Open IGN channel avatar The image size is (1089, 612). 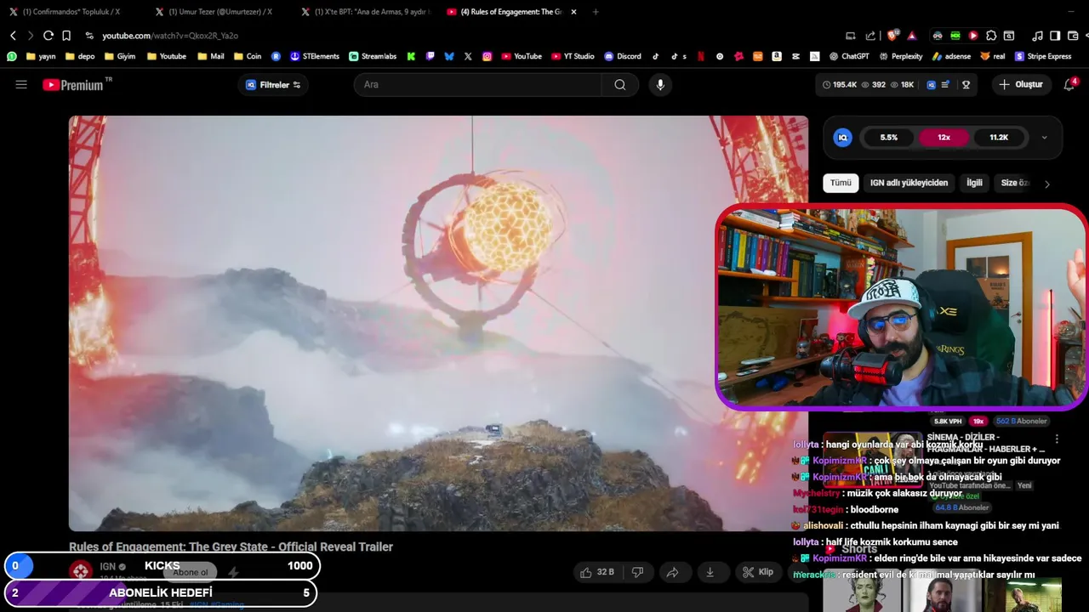[x=81, y=571]
